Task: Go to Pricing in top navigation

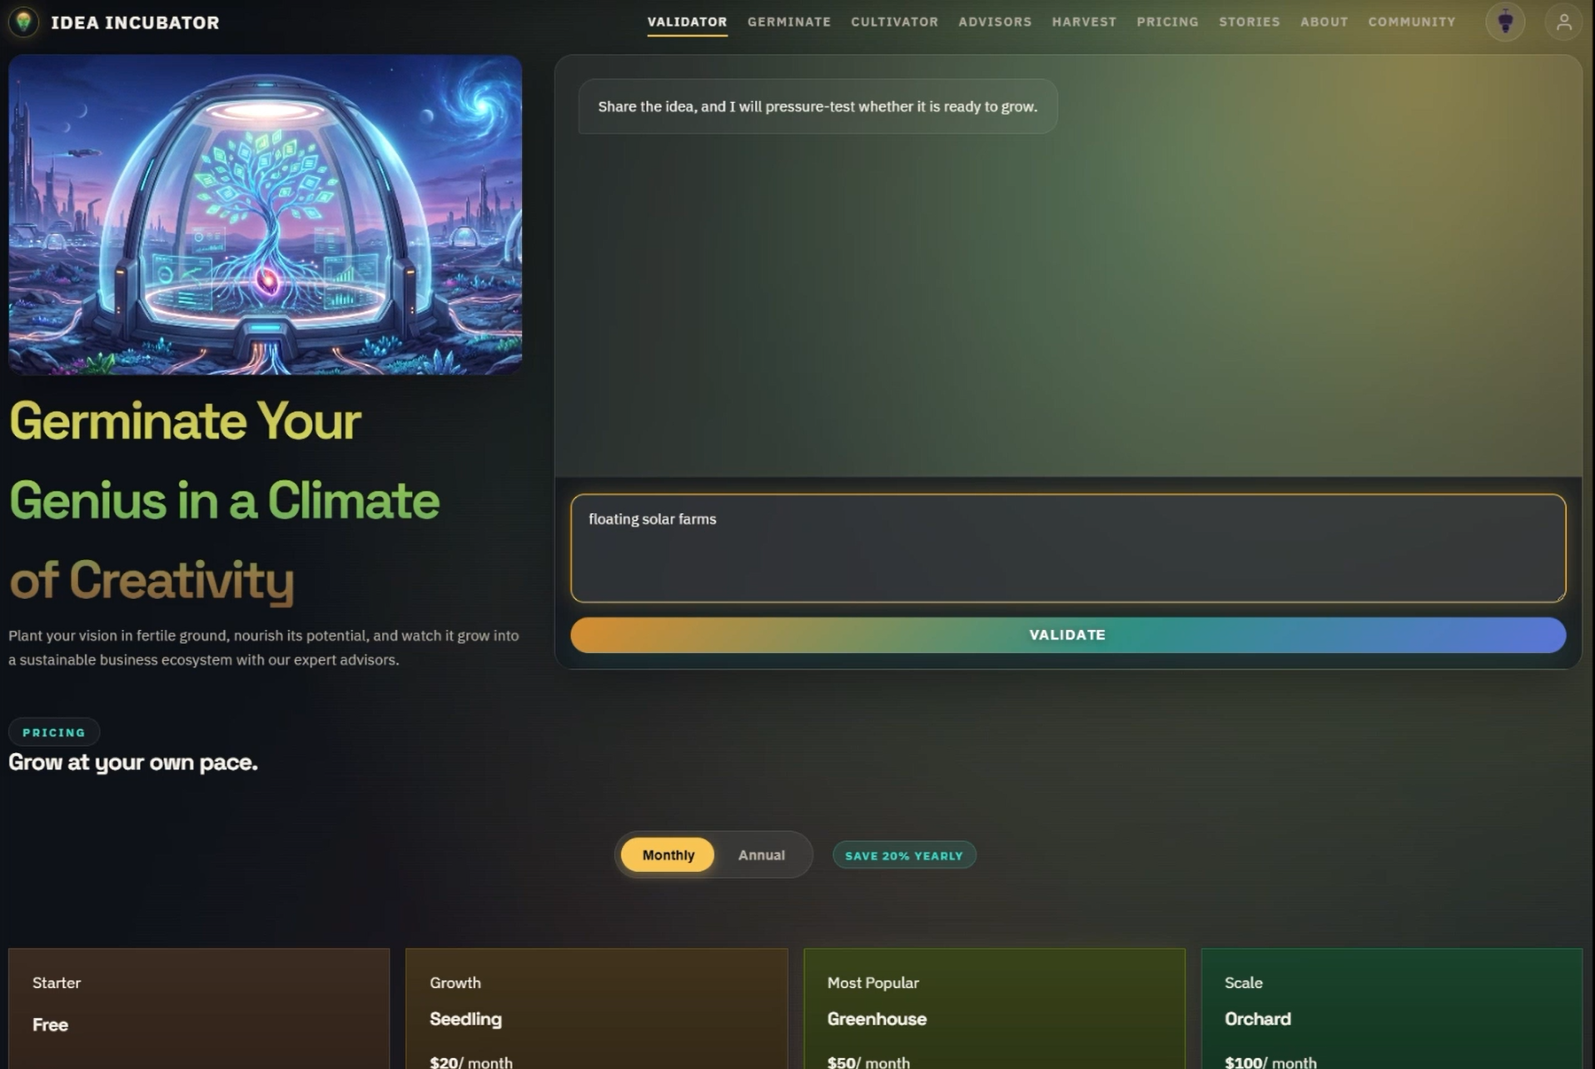Action: click(x=1167, y=22)
